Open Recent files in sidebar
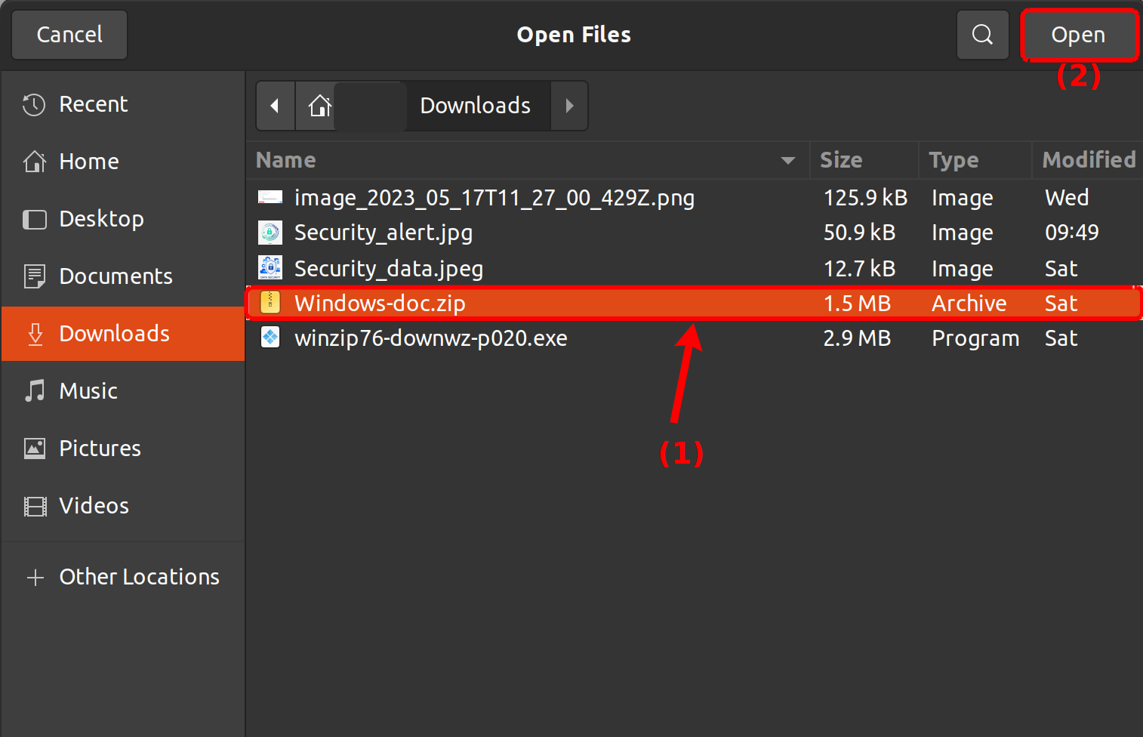Viewport: 1143px width, 737px height. [93, 104]
